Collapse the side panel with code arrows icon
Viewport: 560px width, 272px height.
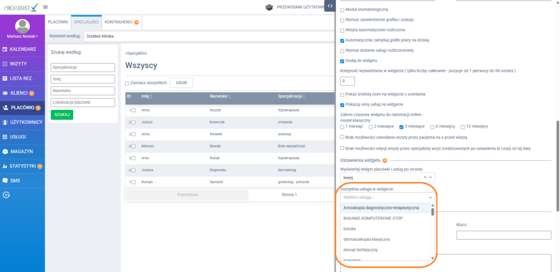(x=330, y=6)
